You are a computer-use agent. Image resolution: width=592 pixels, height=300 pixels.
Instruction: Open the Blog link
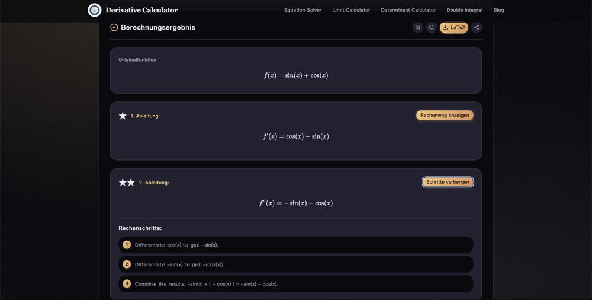click(x=498, y=10)
